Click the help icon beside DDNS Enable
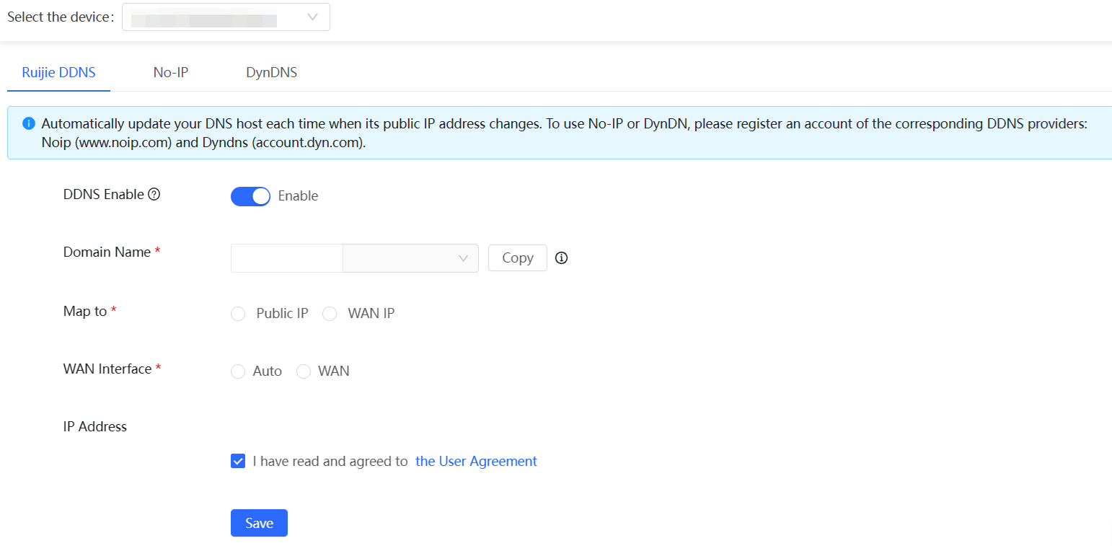This screenshot has height=546, width=1112. click(154, 195)
